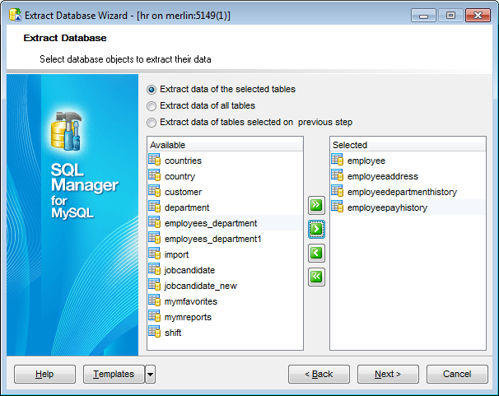Click the table icon beside shift
The image size is (499, 396).
point(155,332)
